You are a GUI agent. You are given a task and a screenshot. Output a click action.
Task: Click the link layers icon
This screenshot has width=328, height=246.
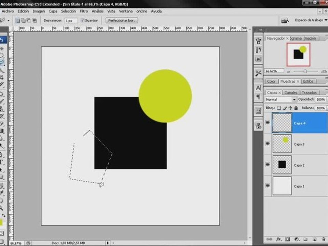[270, 239]
